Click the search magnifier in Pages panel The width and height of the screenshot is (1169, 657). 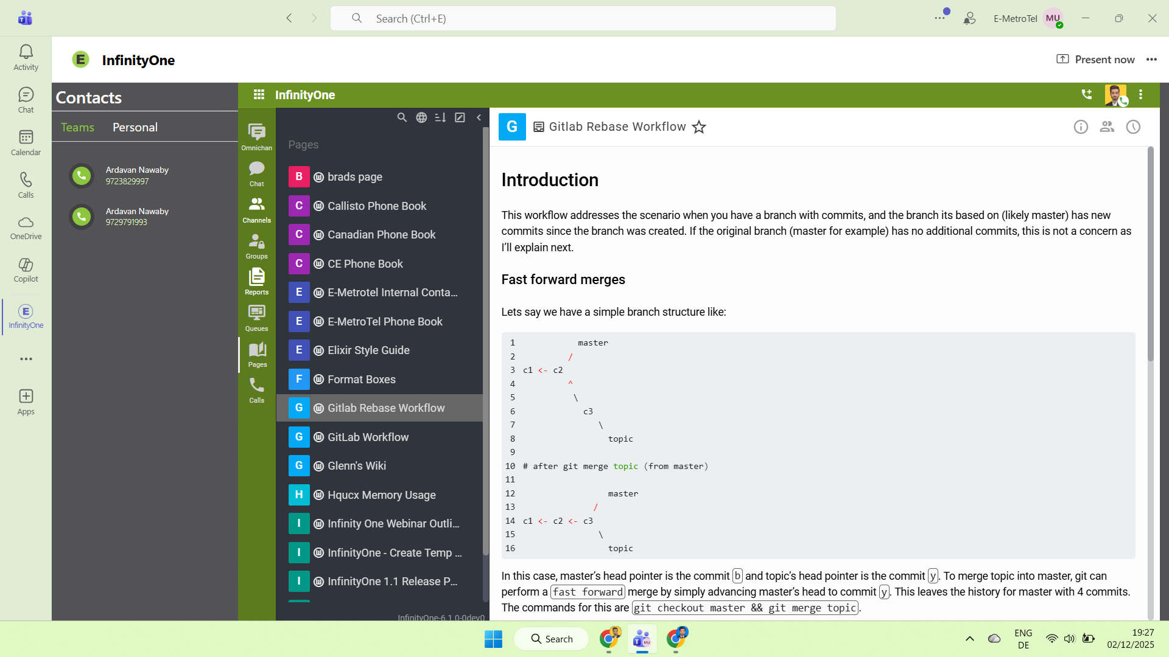[x=402, y=117]
